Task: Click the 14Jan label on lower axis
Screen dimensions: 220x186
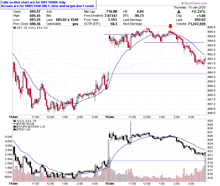Action: coord(13,183)
